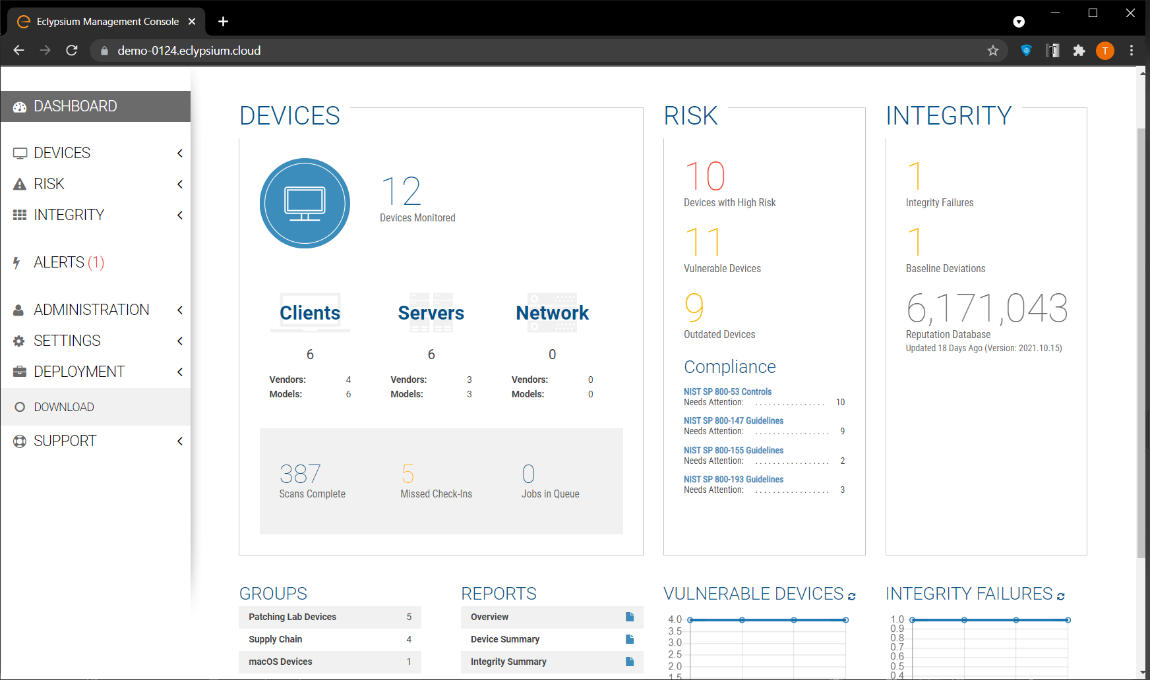Click the Deployment briefcase icon
The width and height of the screenshot is (1150, 680).
point(20,372)
